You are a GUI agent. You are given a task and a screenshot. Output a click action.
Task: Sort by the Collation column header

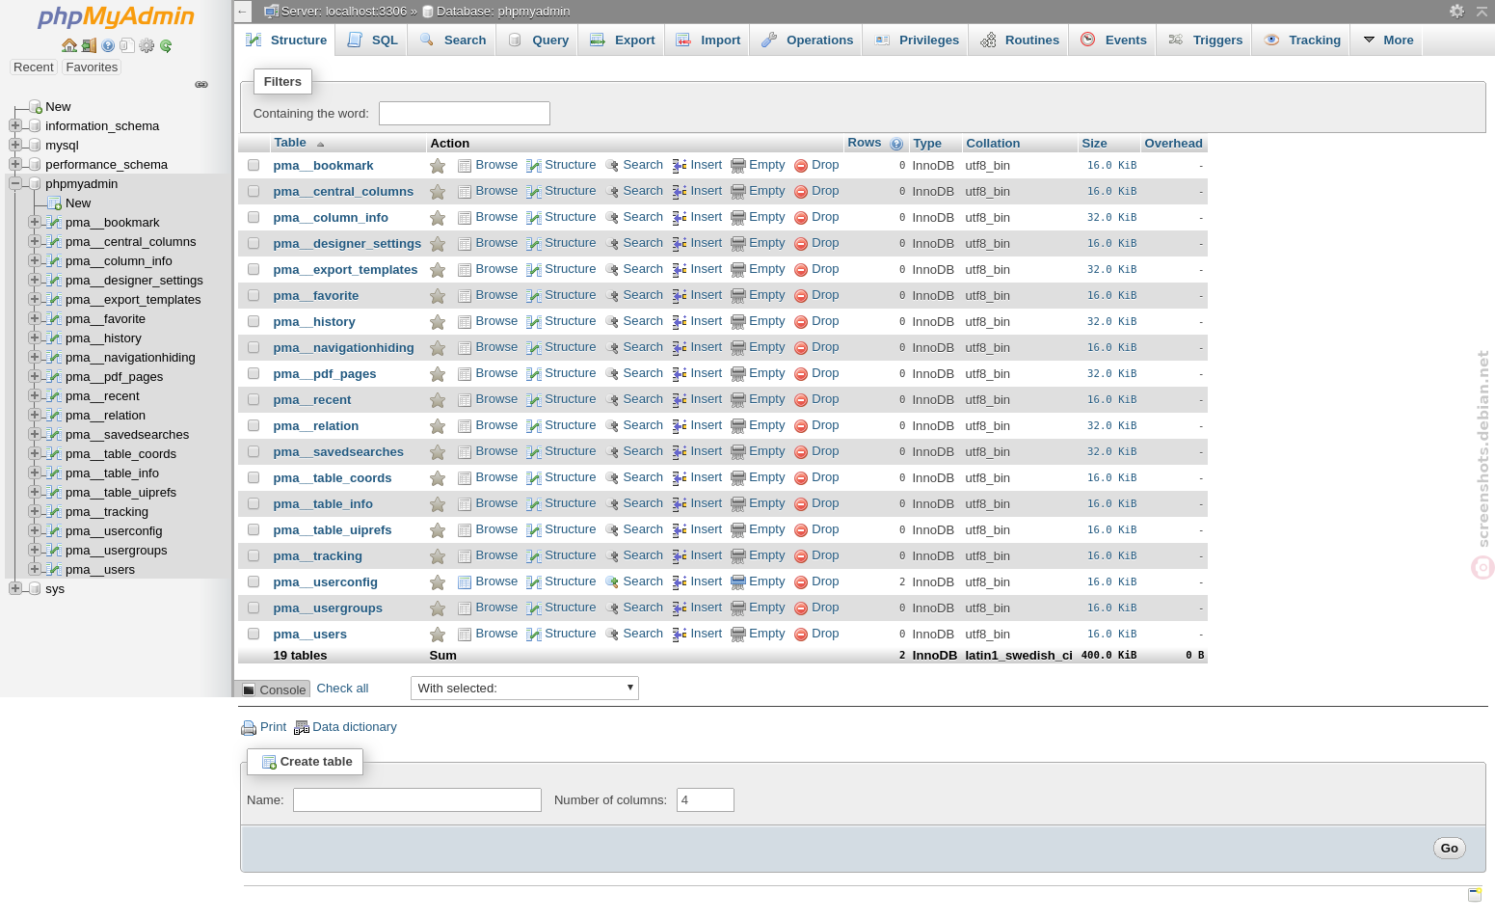pyautogui.click(x=993, y=144)
